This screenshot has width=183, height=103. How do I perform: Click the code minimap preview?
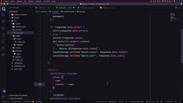click(x=175, y=17)
